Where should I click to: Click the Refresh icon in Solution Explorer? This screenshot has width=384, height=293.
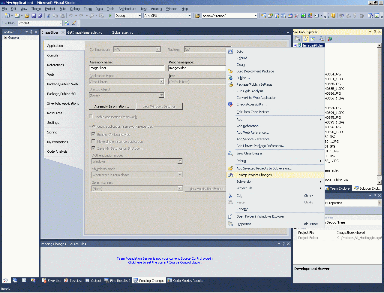pos(313,39)
